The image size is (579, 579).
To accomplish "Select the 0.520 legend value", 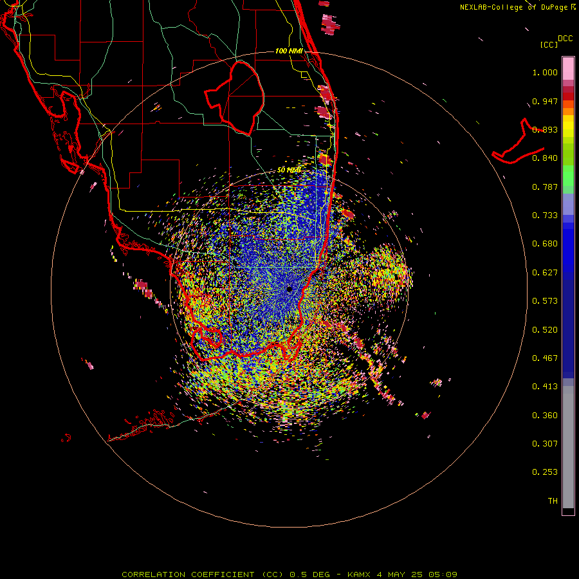I will (x=545, y=330).
